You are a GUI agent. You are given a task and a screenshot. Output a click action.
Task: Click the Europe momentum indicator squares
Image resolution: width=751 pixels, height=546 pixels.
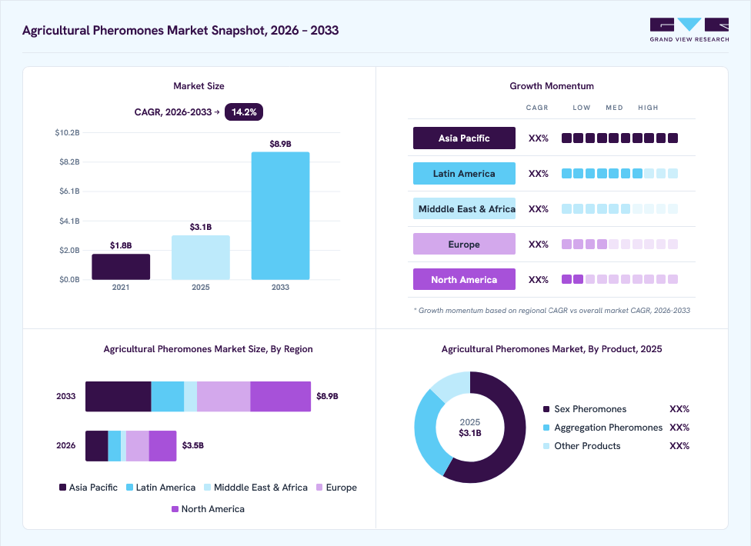(619, 245)
